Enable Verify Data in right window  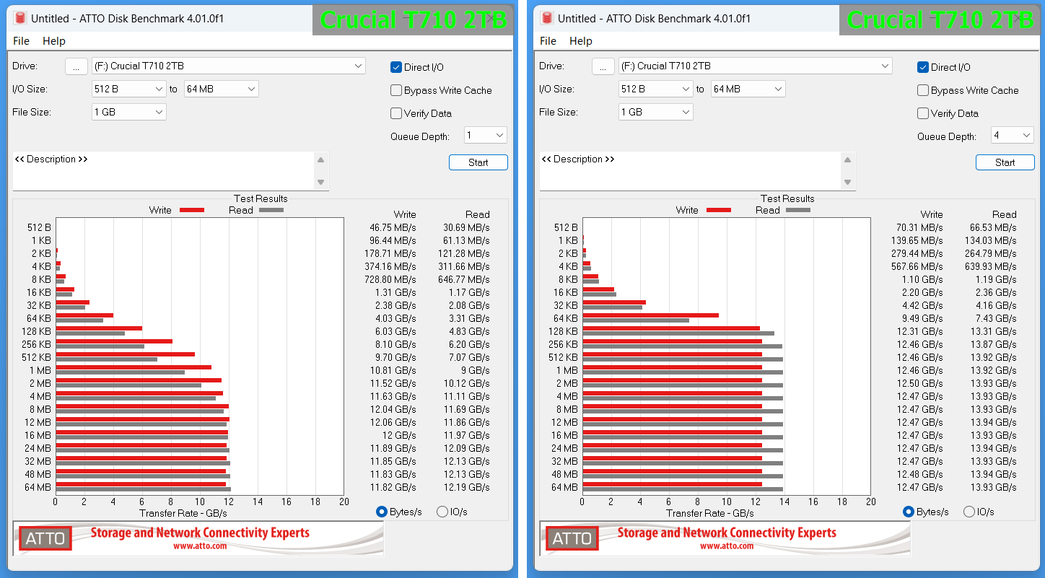pos(922,113)
